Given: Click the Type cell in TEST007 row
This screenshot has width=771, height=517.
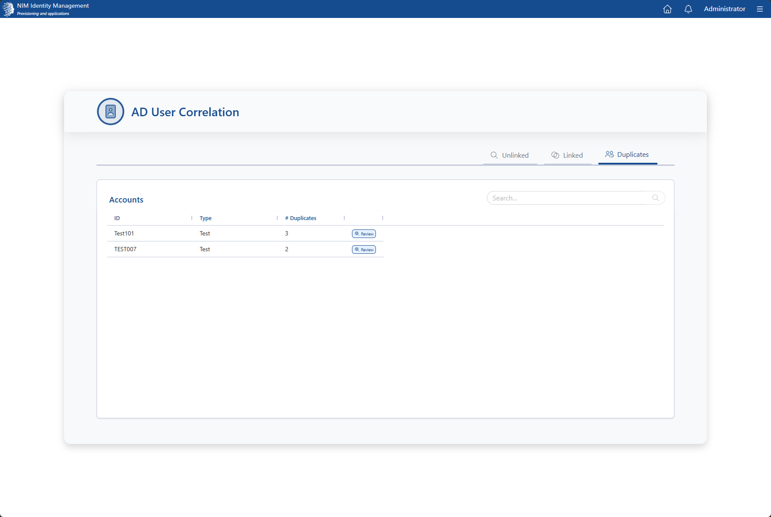Looking at the screenshot, I should [x=205, y=249].
